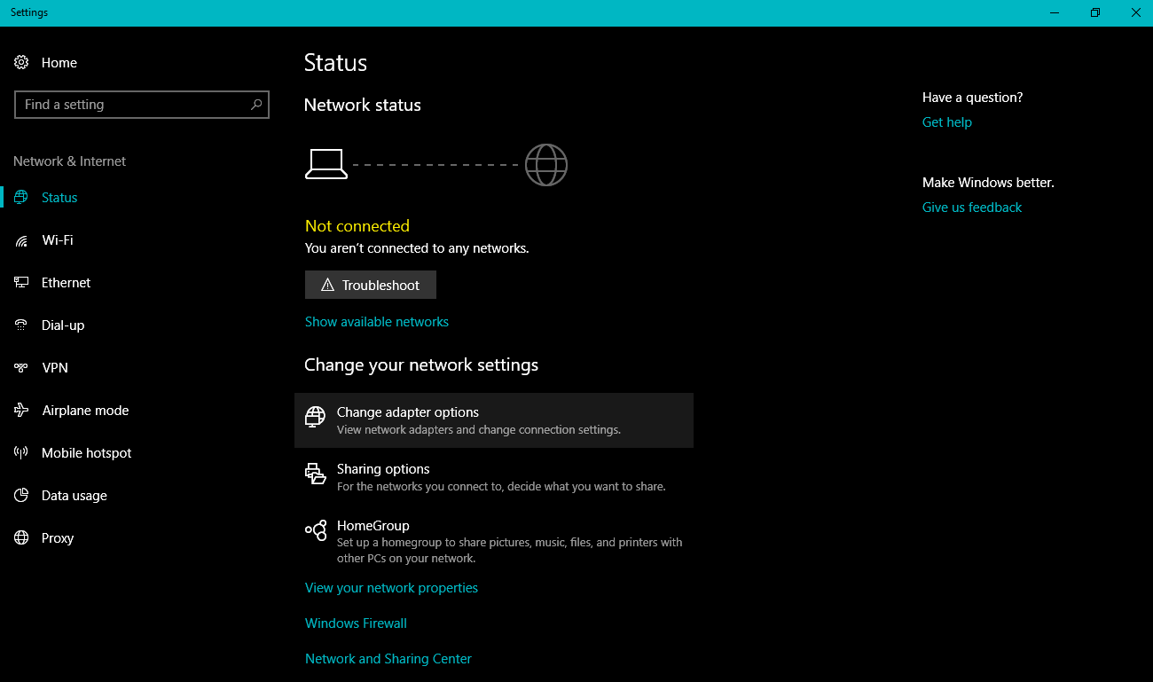This screenshot has width=1153, height=682.
Task: Open Sharing options settings
Action: click(383, 468)
